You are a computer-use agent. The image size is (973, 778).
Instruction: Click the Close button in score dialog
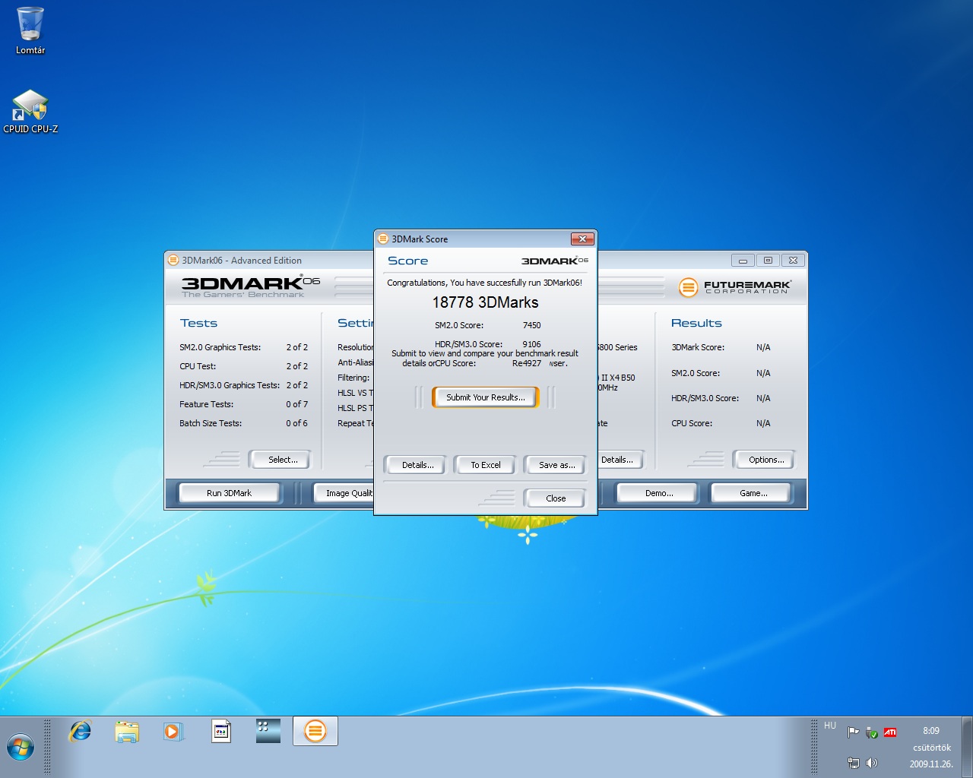click(x=556, y=498)
